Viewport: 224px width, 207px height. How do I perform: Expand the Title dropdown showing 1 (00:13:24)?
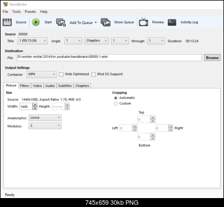(x=32, y=41)
